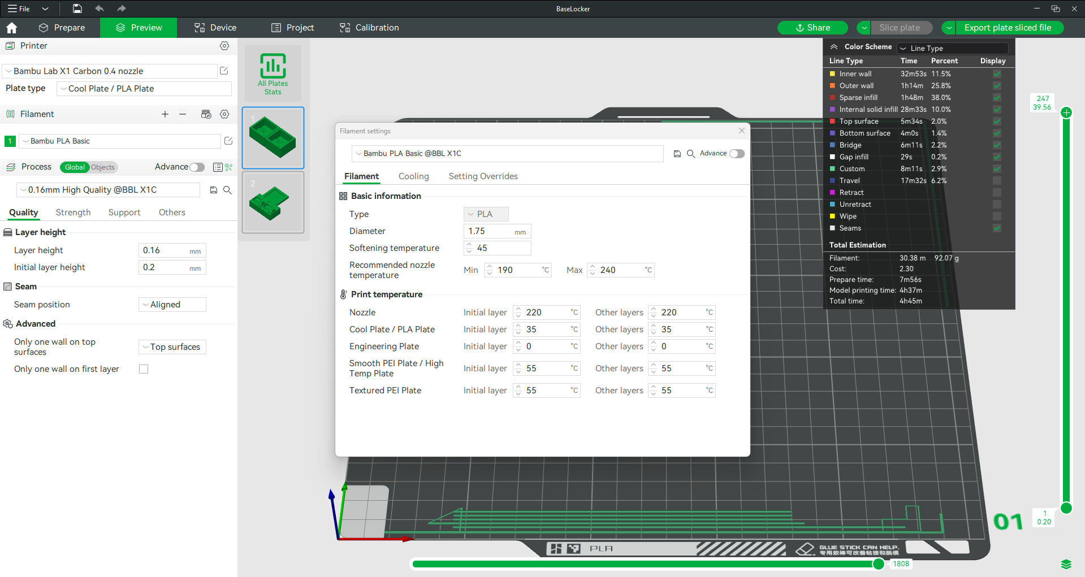
Task: Open the 0.16mm High Quality process dropdown
Action: [108, 190]
